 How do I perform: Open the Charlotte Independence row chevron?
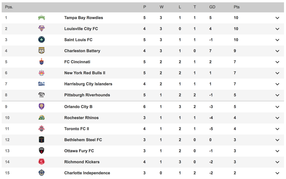[x=277, y=173]
